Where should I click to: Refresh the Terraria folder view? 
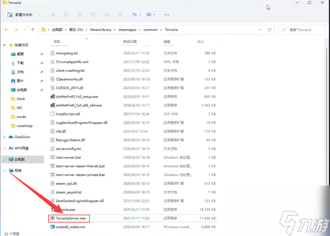269,30
